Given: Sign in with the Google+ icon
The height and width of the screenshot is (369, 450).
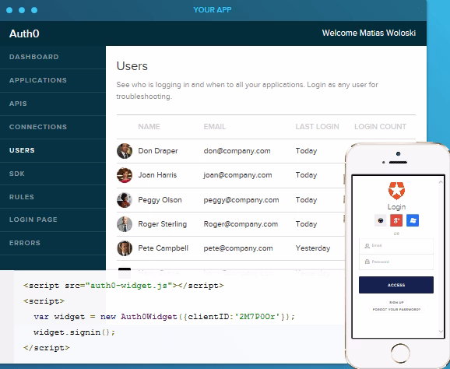Looking at the screenshot, I should (396, 220).
